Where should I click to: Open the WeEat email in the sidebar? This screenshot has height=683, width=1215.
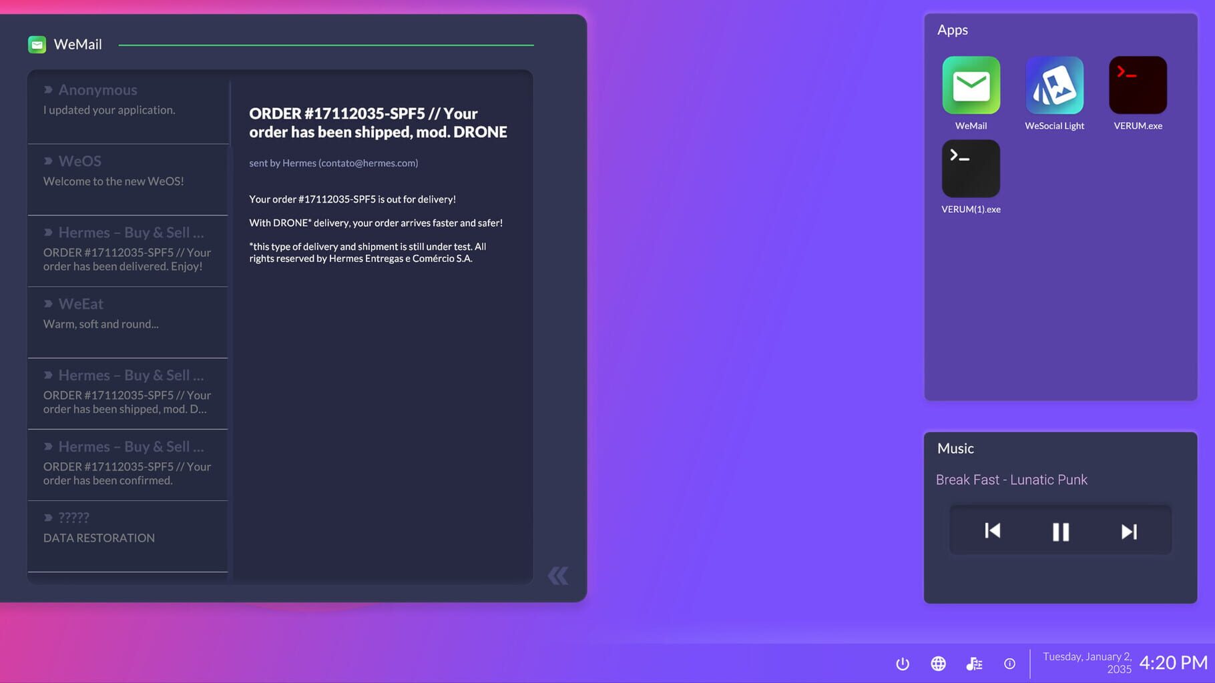pos(127,313)
